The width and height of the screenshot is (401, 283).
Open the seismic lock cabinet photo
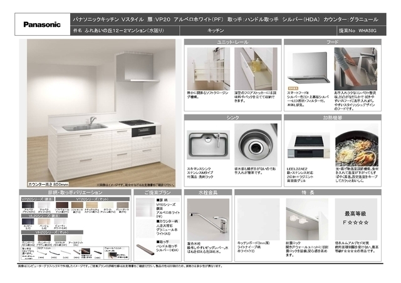click(x=307, y=219)
